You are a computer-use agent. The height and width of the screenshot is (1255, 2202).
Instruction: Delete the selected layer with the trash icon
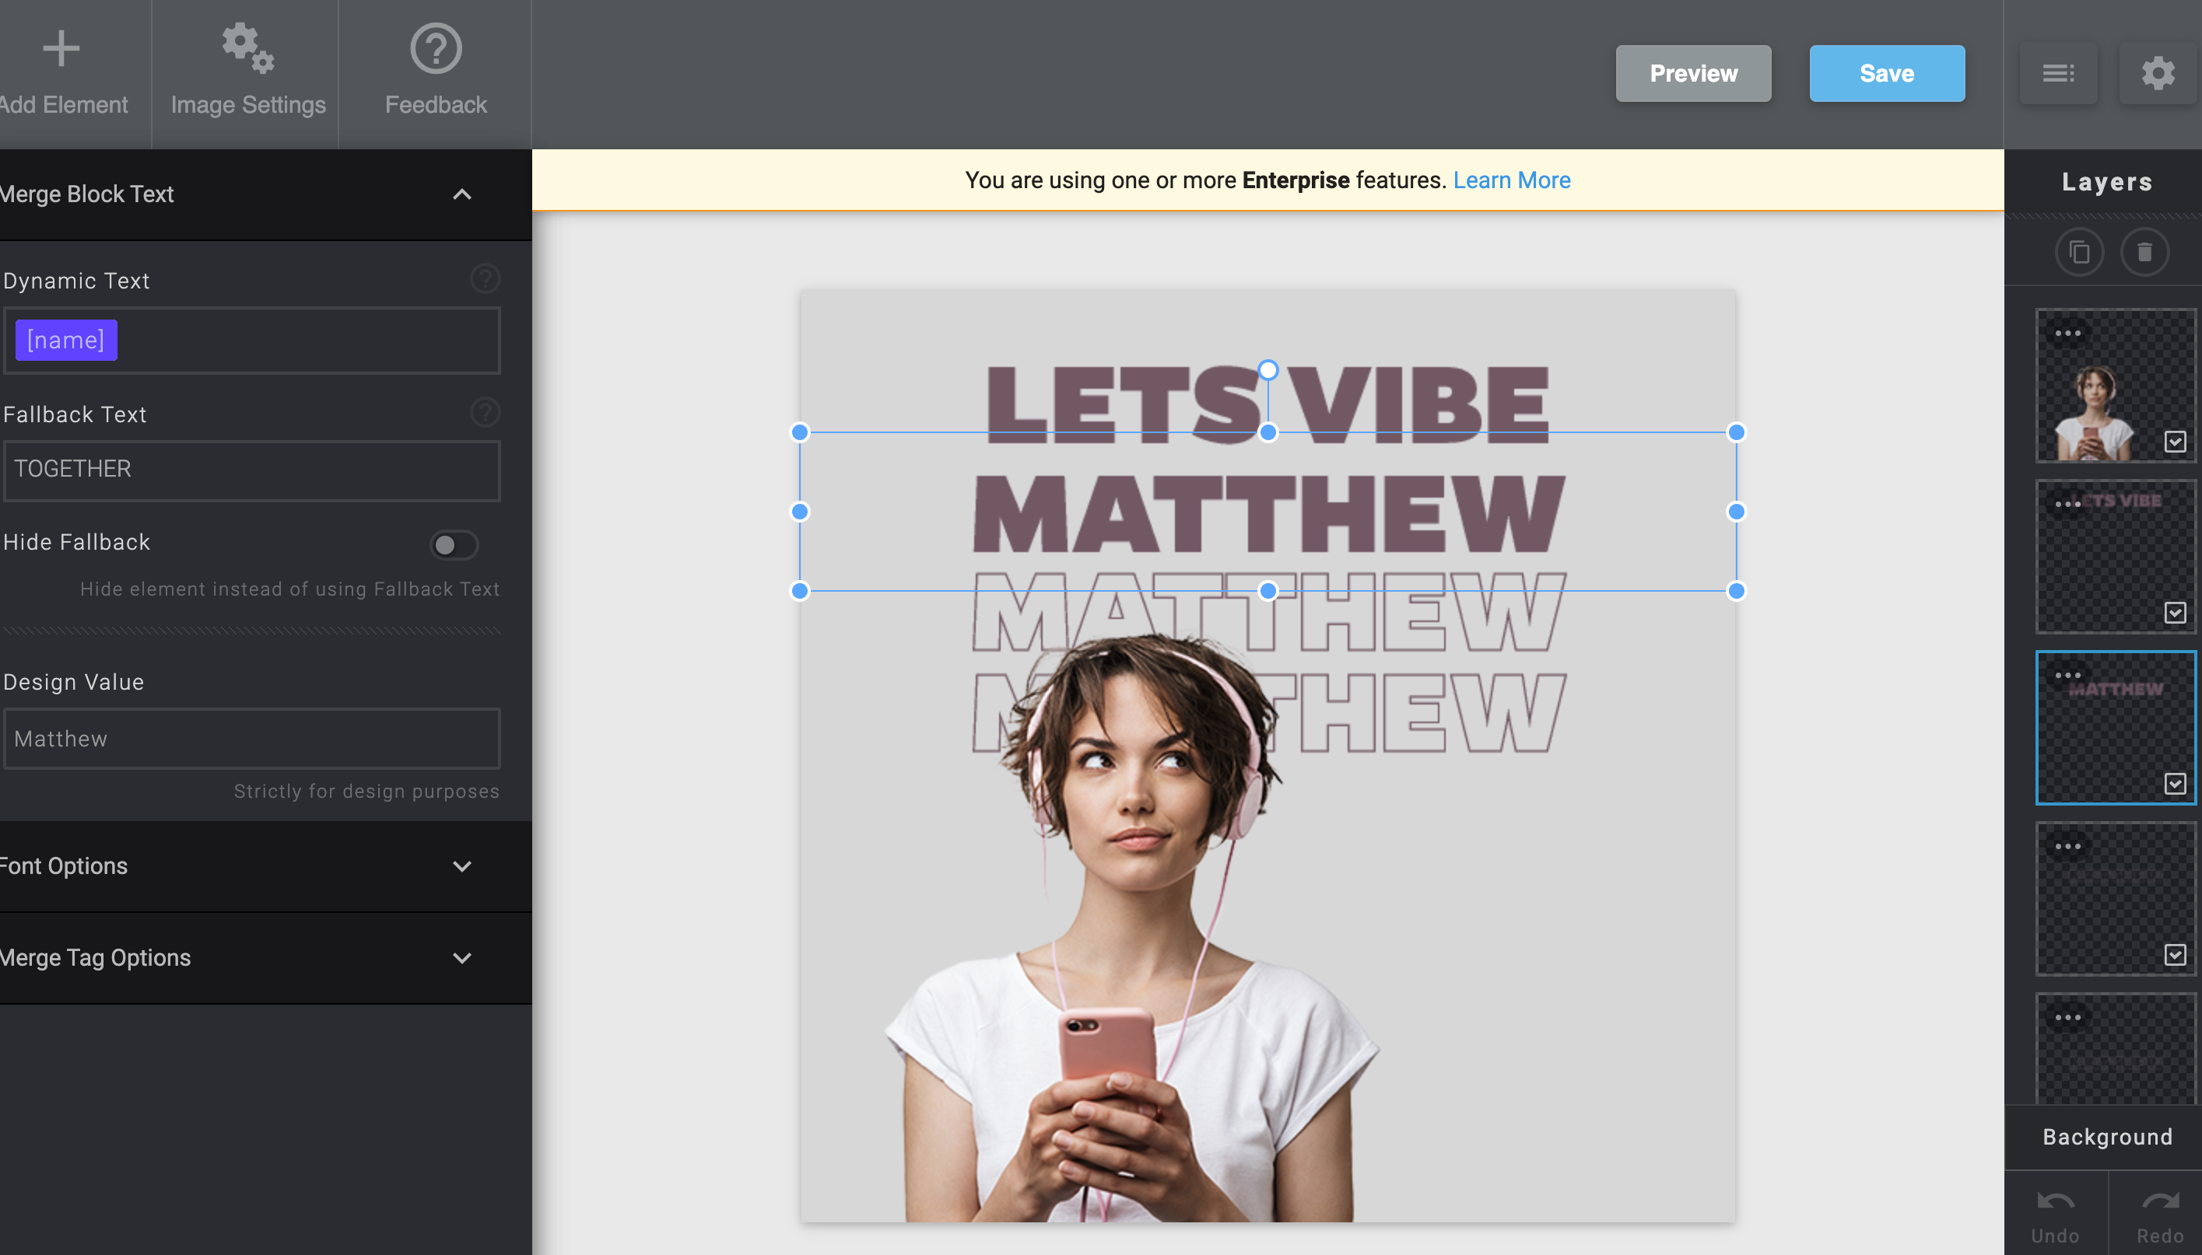(x=2144, y=252)
